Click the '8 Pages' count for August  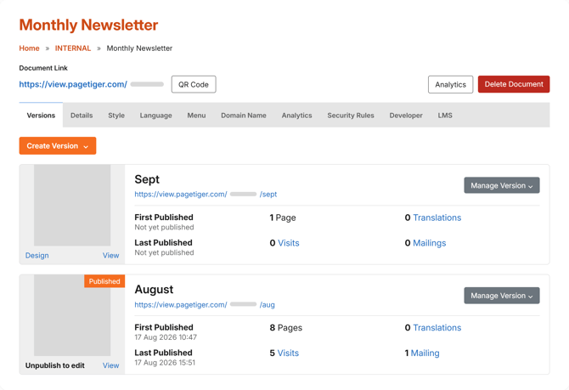(286, 327)
